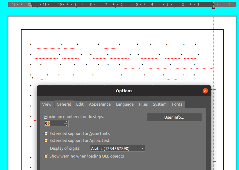Decrease undo steps with down arrow

tap(66, 125)
